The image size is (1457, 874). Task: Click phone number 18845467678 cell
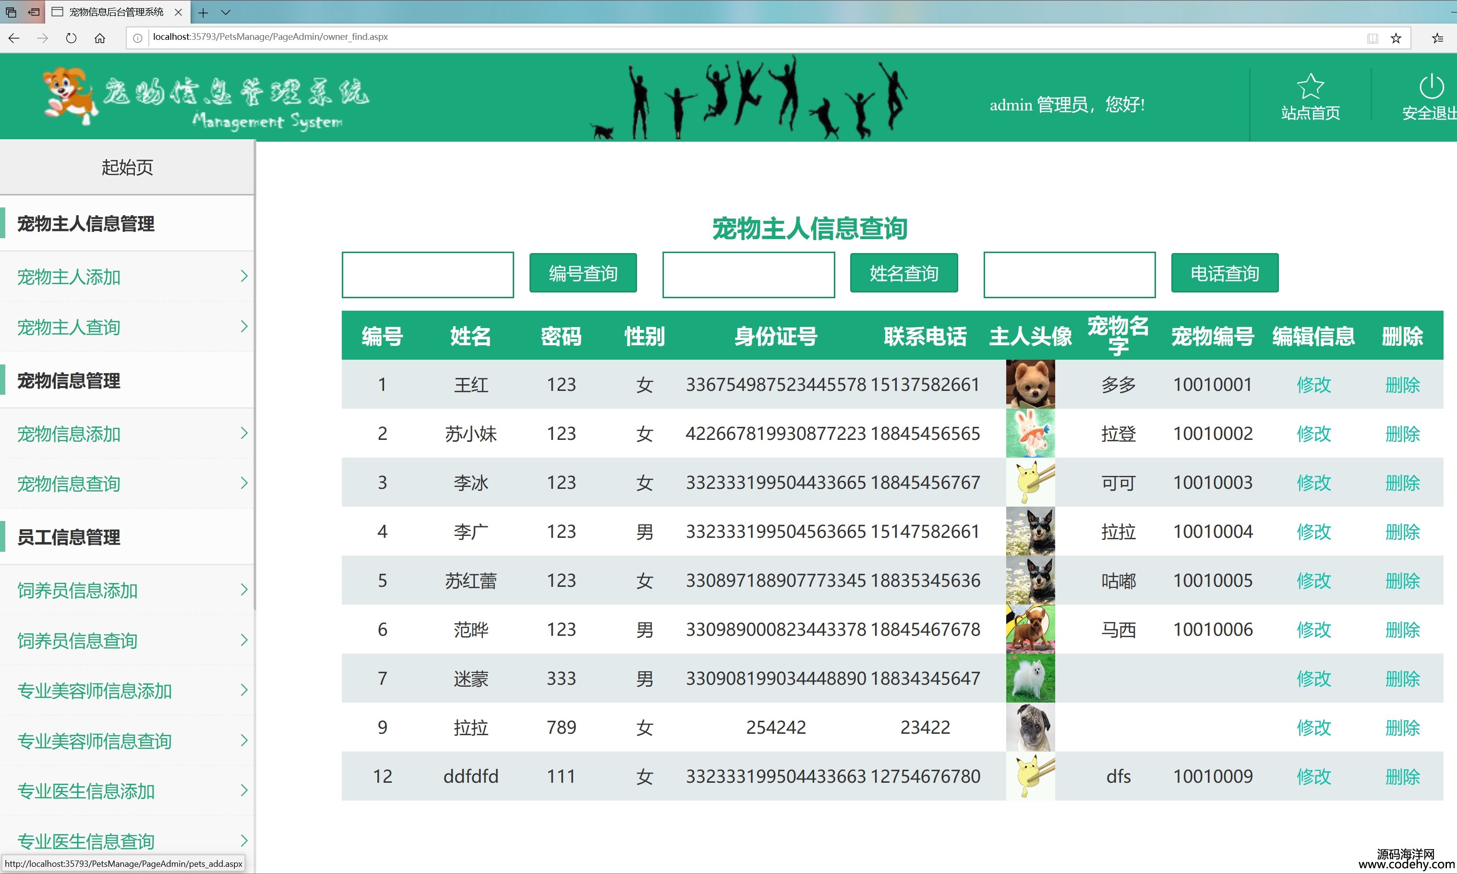point(926,630)
